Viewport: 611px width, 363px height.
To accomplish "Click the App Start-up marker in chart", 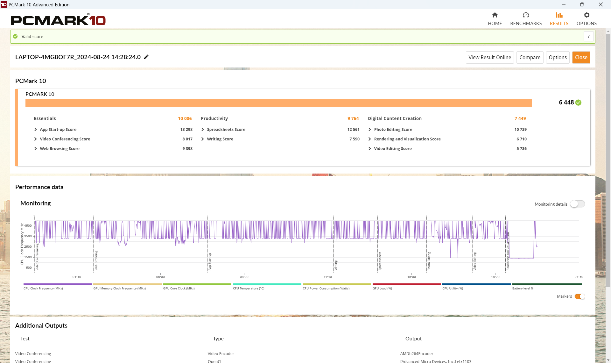I will point(210,262).
